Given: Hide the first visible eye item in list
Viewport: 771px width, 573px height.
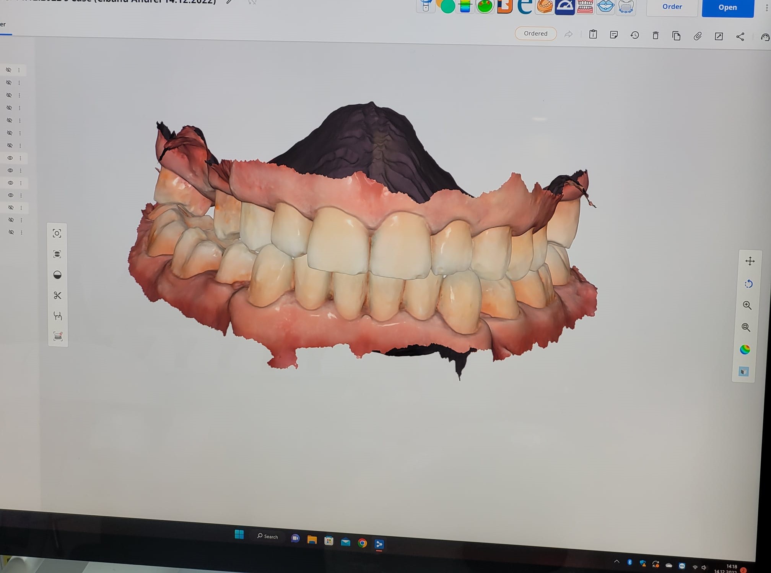Looking at the screenshot, I should (10, 158).
